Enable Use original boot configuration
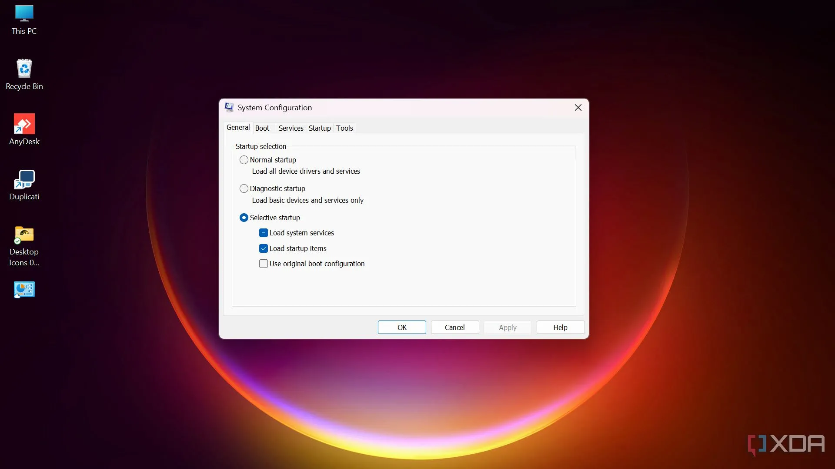 (x=264, y=264)
